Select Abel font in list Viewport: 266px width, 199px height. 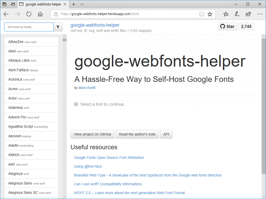click(x=31, y=51)
